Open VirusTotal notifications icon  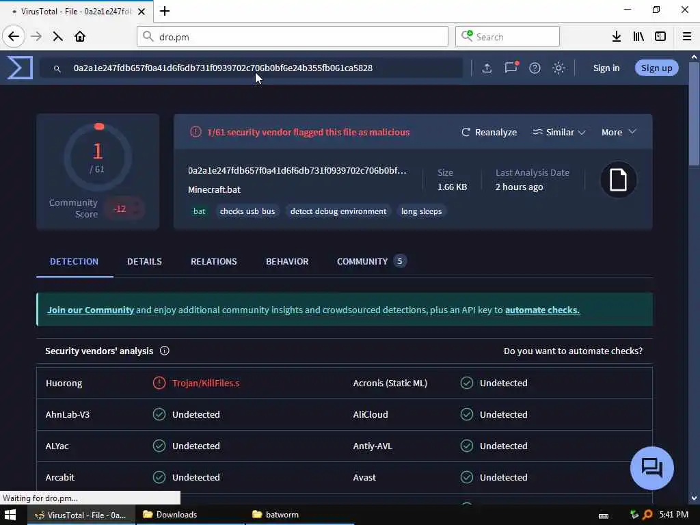[511, 68]
